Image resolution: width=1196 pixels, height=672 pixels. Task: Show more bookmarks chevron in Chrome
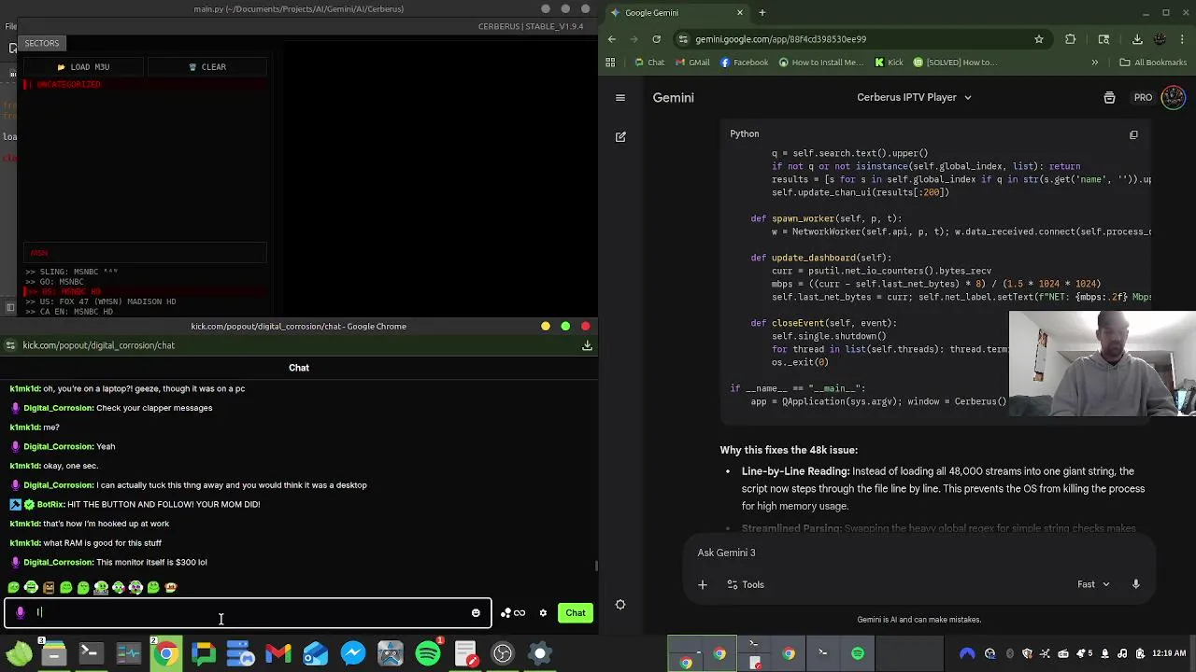click(1095, 63)
